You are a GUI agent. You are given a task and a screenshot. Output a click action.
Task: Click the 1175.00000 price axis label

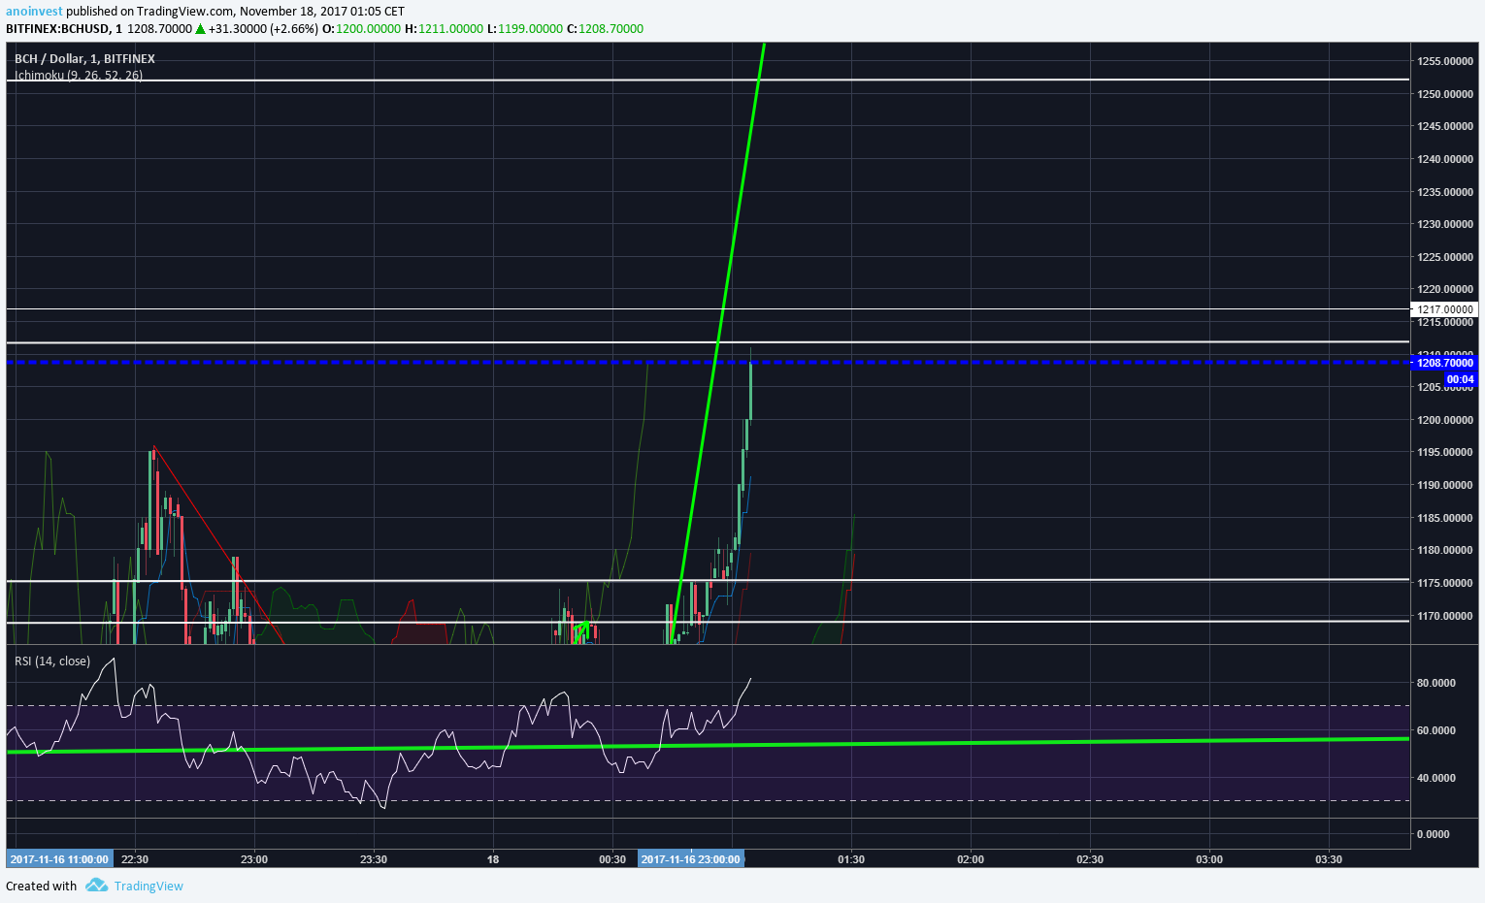[1445, 583]
